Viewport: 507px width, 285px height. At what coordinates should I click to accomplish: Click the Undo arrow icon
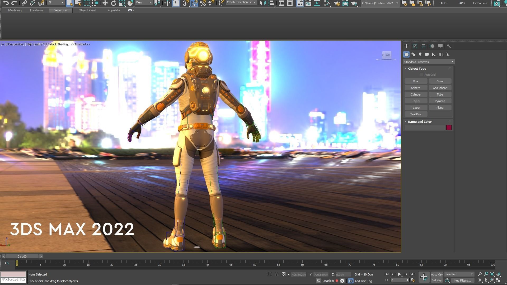(x=6, y=3)
